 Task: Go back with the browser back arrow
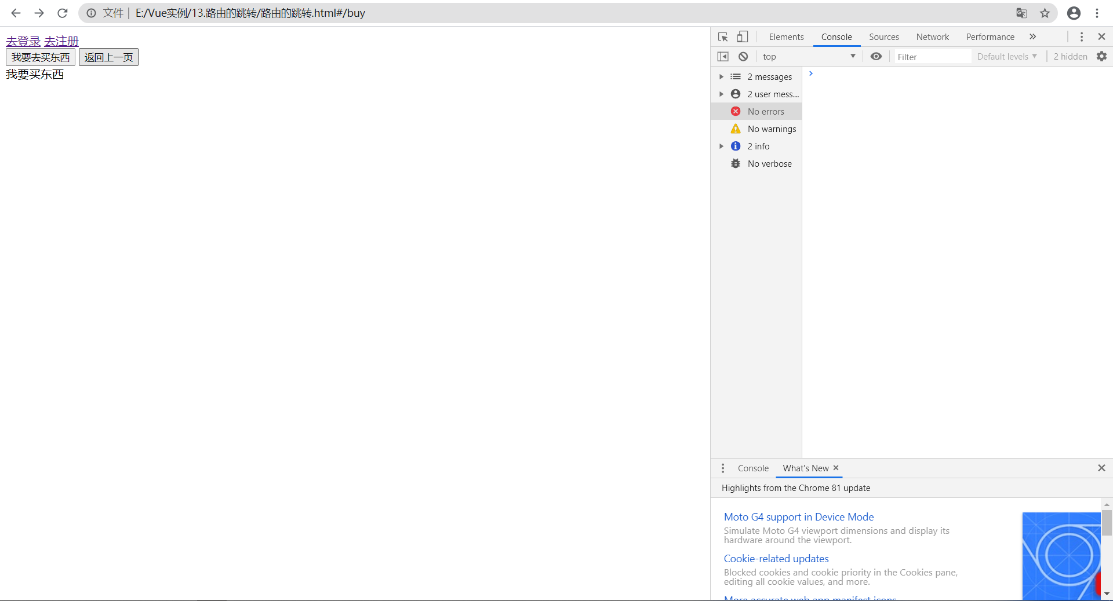click(16, 13)
